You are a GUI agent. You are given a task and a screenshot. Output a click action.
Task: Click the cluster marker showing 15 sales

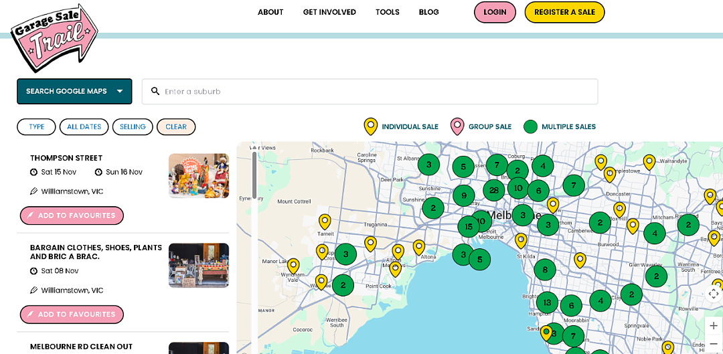pos(469,226)
